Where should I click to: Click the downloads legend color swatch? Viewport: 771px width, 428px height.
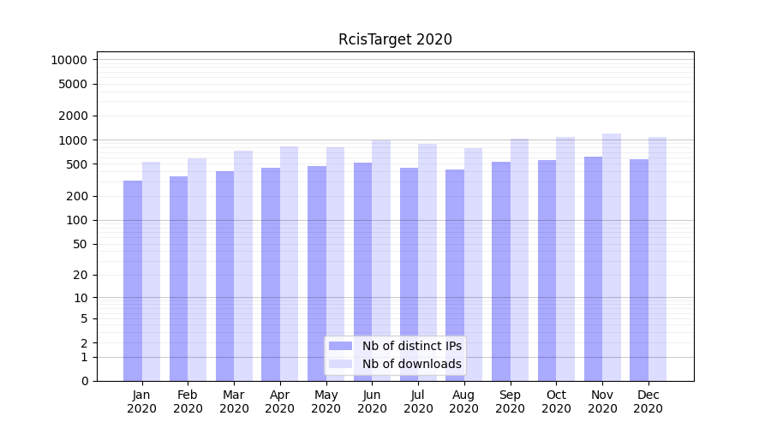[340, 364]
